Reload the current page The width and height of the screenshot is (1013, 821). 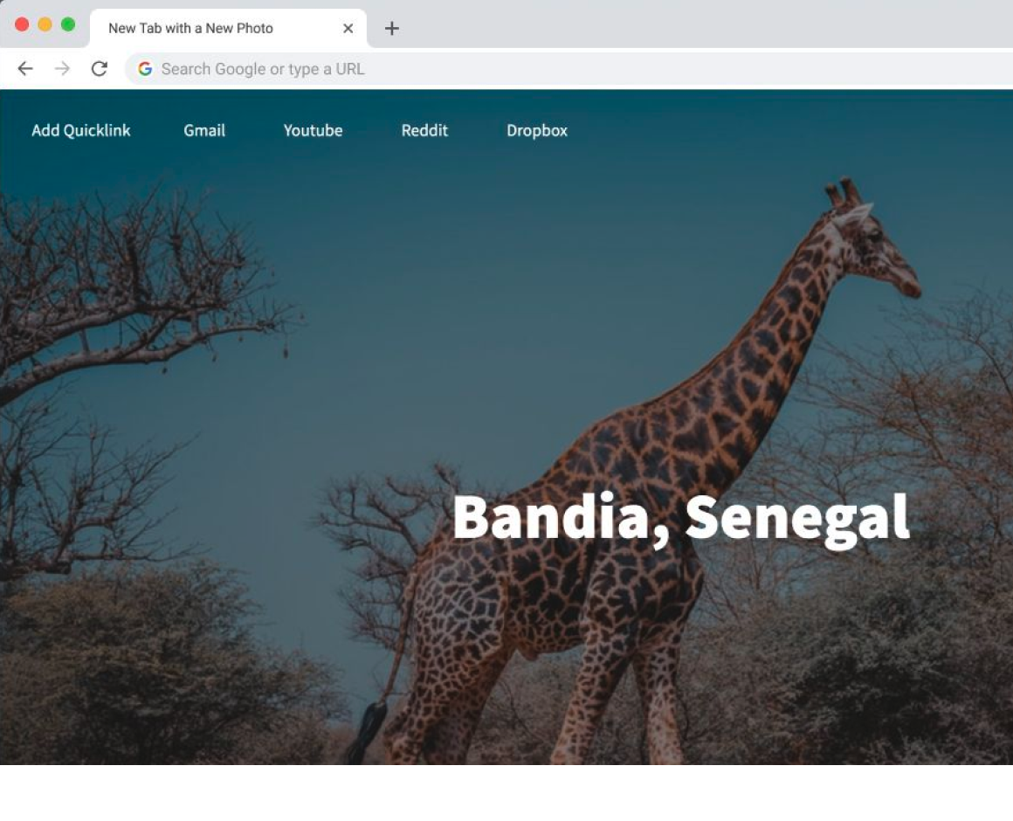100,69
